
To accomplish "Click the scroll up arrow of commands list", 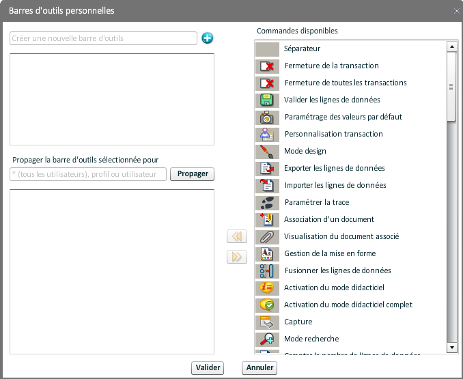I will (x=451, y=46).
